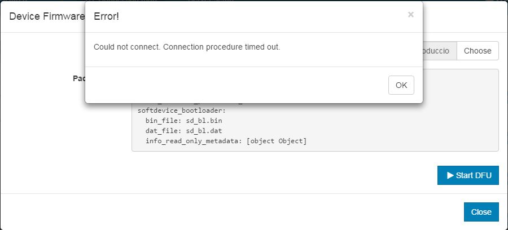Screen dimensions: 508x230
Task: Click the softdevice_bootloader line in package info
Action: [181, 110]
